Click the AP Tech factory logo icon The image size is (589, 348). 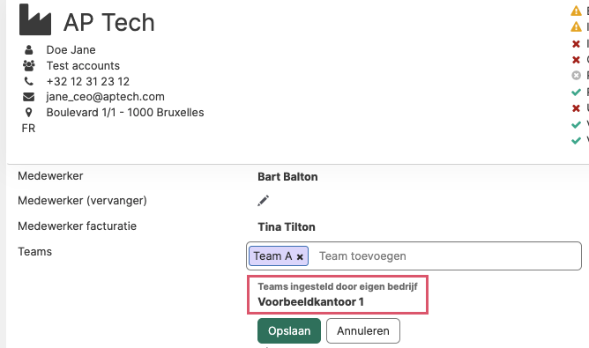35,19
